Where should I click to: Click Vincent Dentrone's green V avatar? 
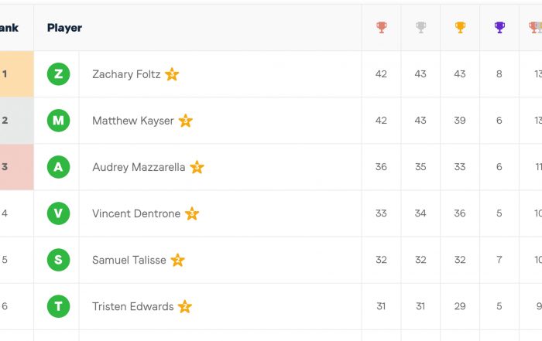[x=58, y=213]
